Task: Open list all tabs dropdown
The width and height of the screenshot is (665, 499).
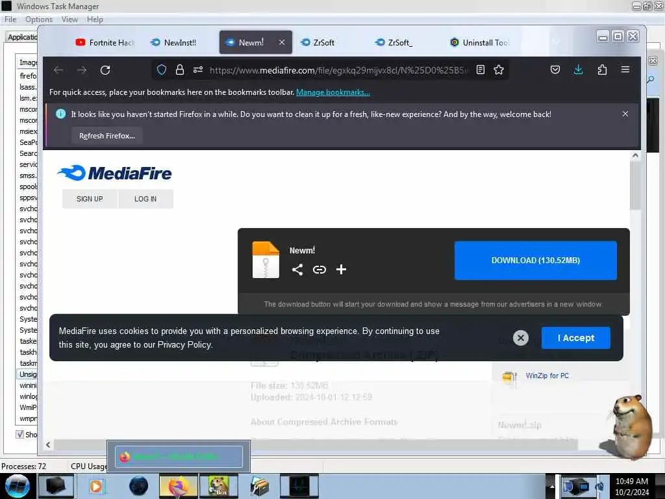Action: pos(557,42)
